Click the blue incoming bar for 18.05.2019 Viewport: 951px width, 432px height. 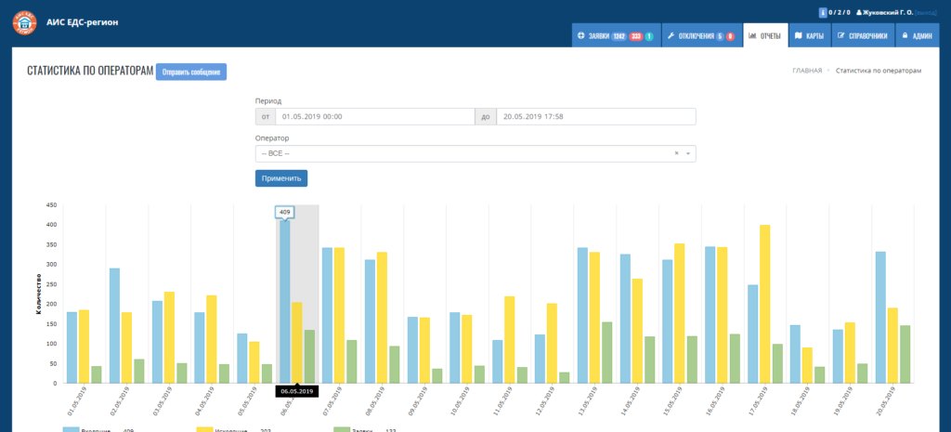pyautogui.click(x=795, y=354)
